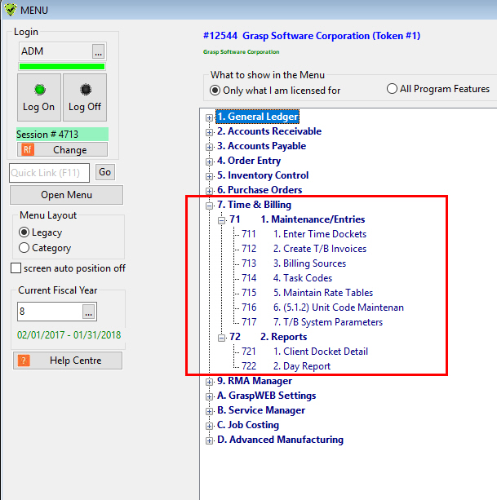Click the Quick Link (F11) field
Viewport: 497px width, 500px height.
coord(49,173)
